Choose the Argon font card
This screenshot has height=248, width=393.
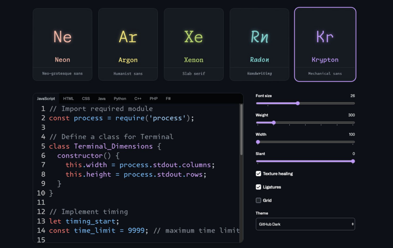[128, 44]
